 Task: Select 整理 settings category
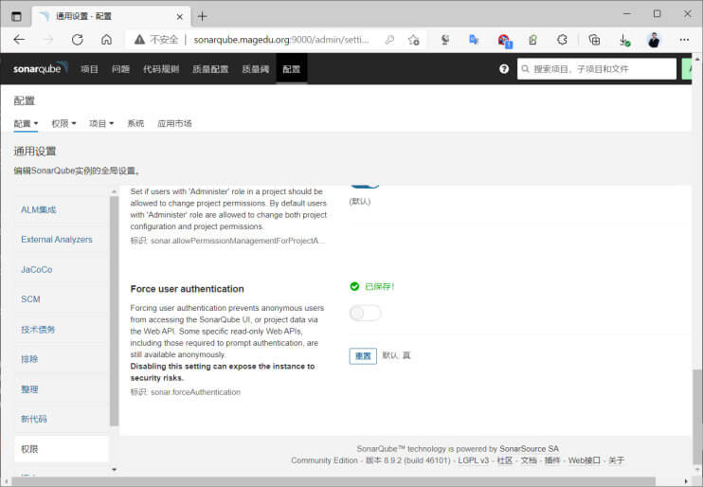[x=29, y=388]
